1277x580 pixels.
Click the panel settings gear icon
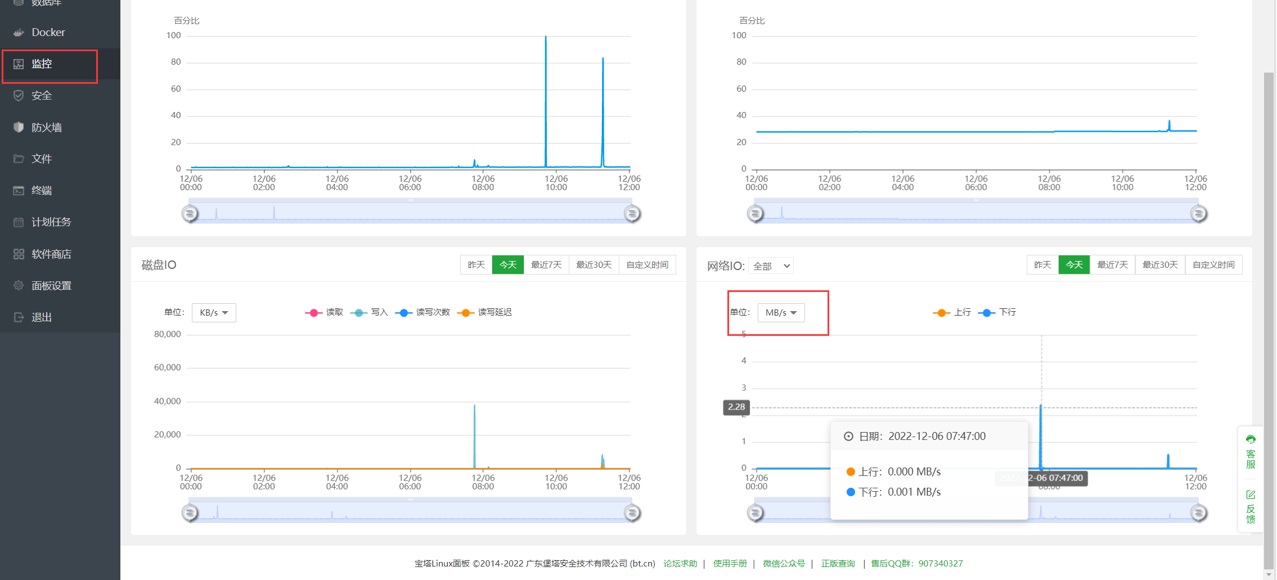[19, 285]
